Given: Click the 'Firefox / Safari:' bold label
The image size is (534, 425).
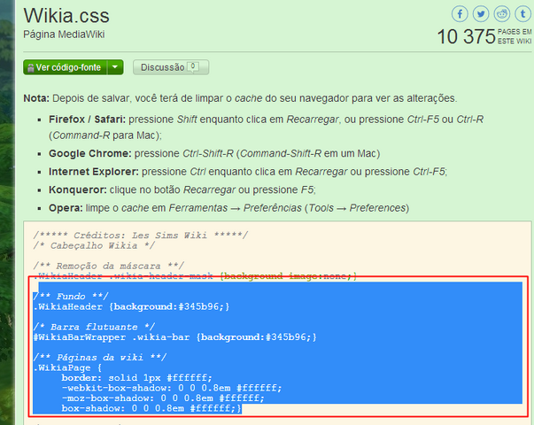Looking at the screenshot, I should tap(87, 120).
